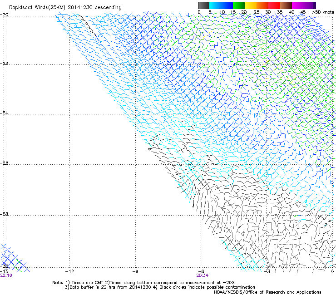Image resolution: width=336 pixels, height=295 pixels.
Task: Click the dark purple 45-50 knots swatch
Action: pyautogui.click(x=310, y=5)
